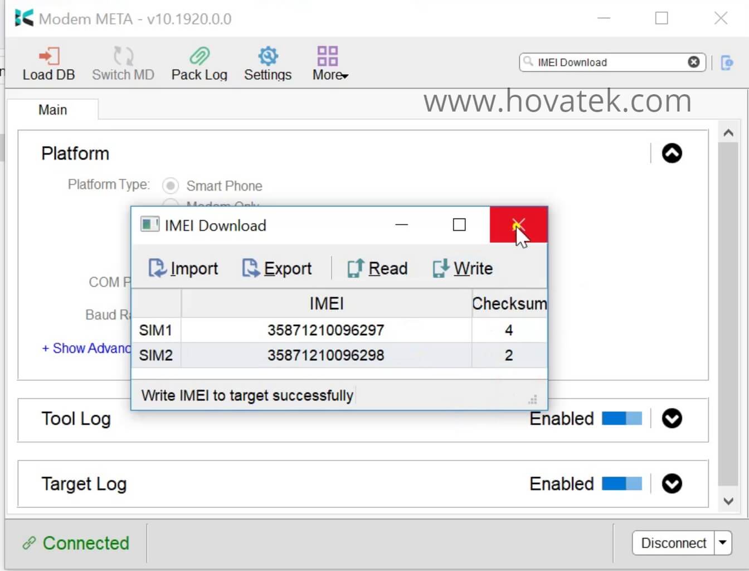Open the Disconnect options arrow
The width and height of the screenshot is (749, 571).
(722, 543)
